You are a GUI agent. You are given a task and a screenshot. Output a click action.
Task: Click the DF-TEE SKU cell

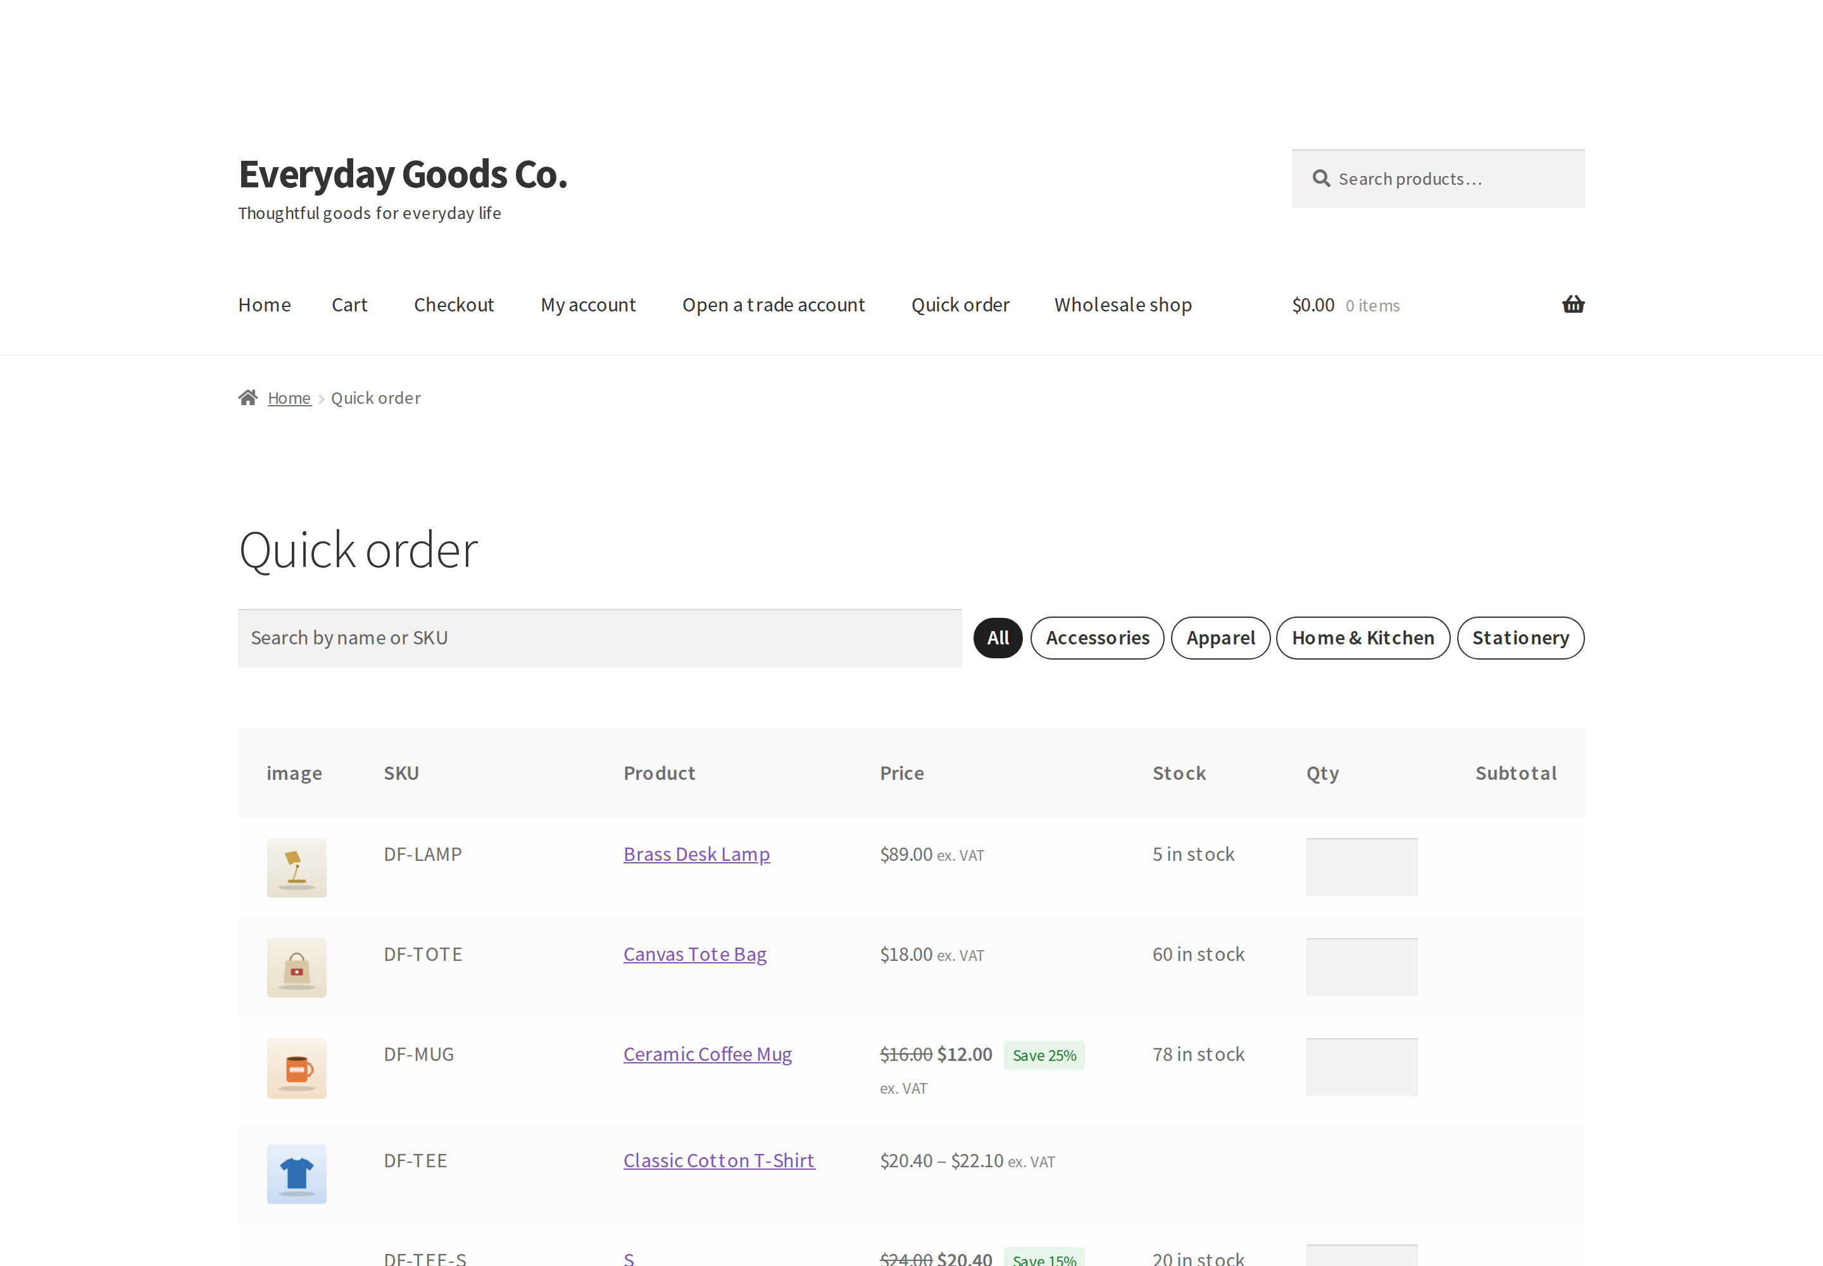point(416,1160)
